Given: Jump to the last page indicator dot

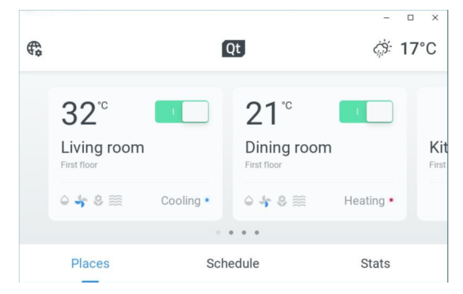Looking at the screenshot, I should (x=257, y=233).
